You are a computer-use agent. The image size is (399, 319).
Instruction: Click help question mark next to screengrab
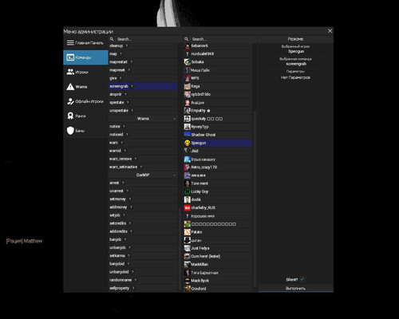point(132,86)
